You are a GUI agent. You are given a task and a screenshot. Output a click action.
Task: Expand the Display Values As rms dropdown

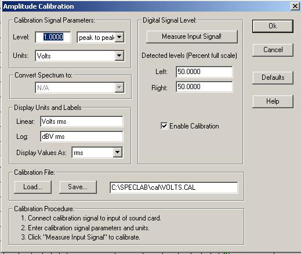pos(117,153)
